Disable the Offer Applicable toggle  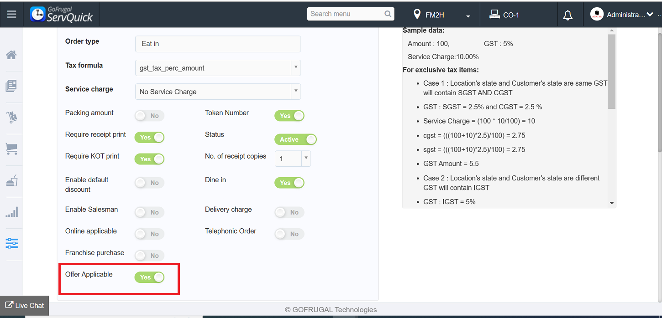pyautogui.click(x=149, y=277)
